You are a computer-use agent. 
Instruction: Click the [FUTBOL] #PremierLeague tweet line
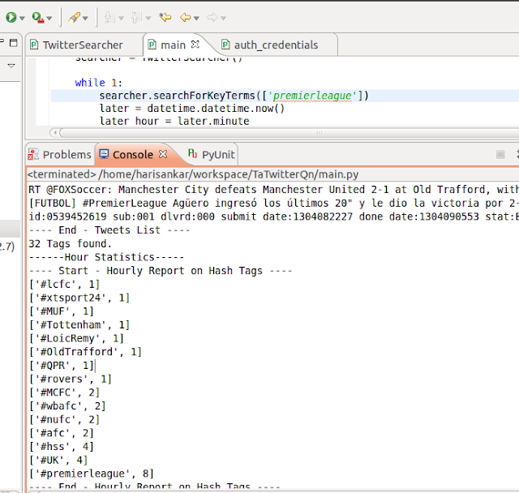(x=273, y=204)
